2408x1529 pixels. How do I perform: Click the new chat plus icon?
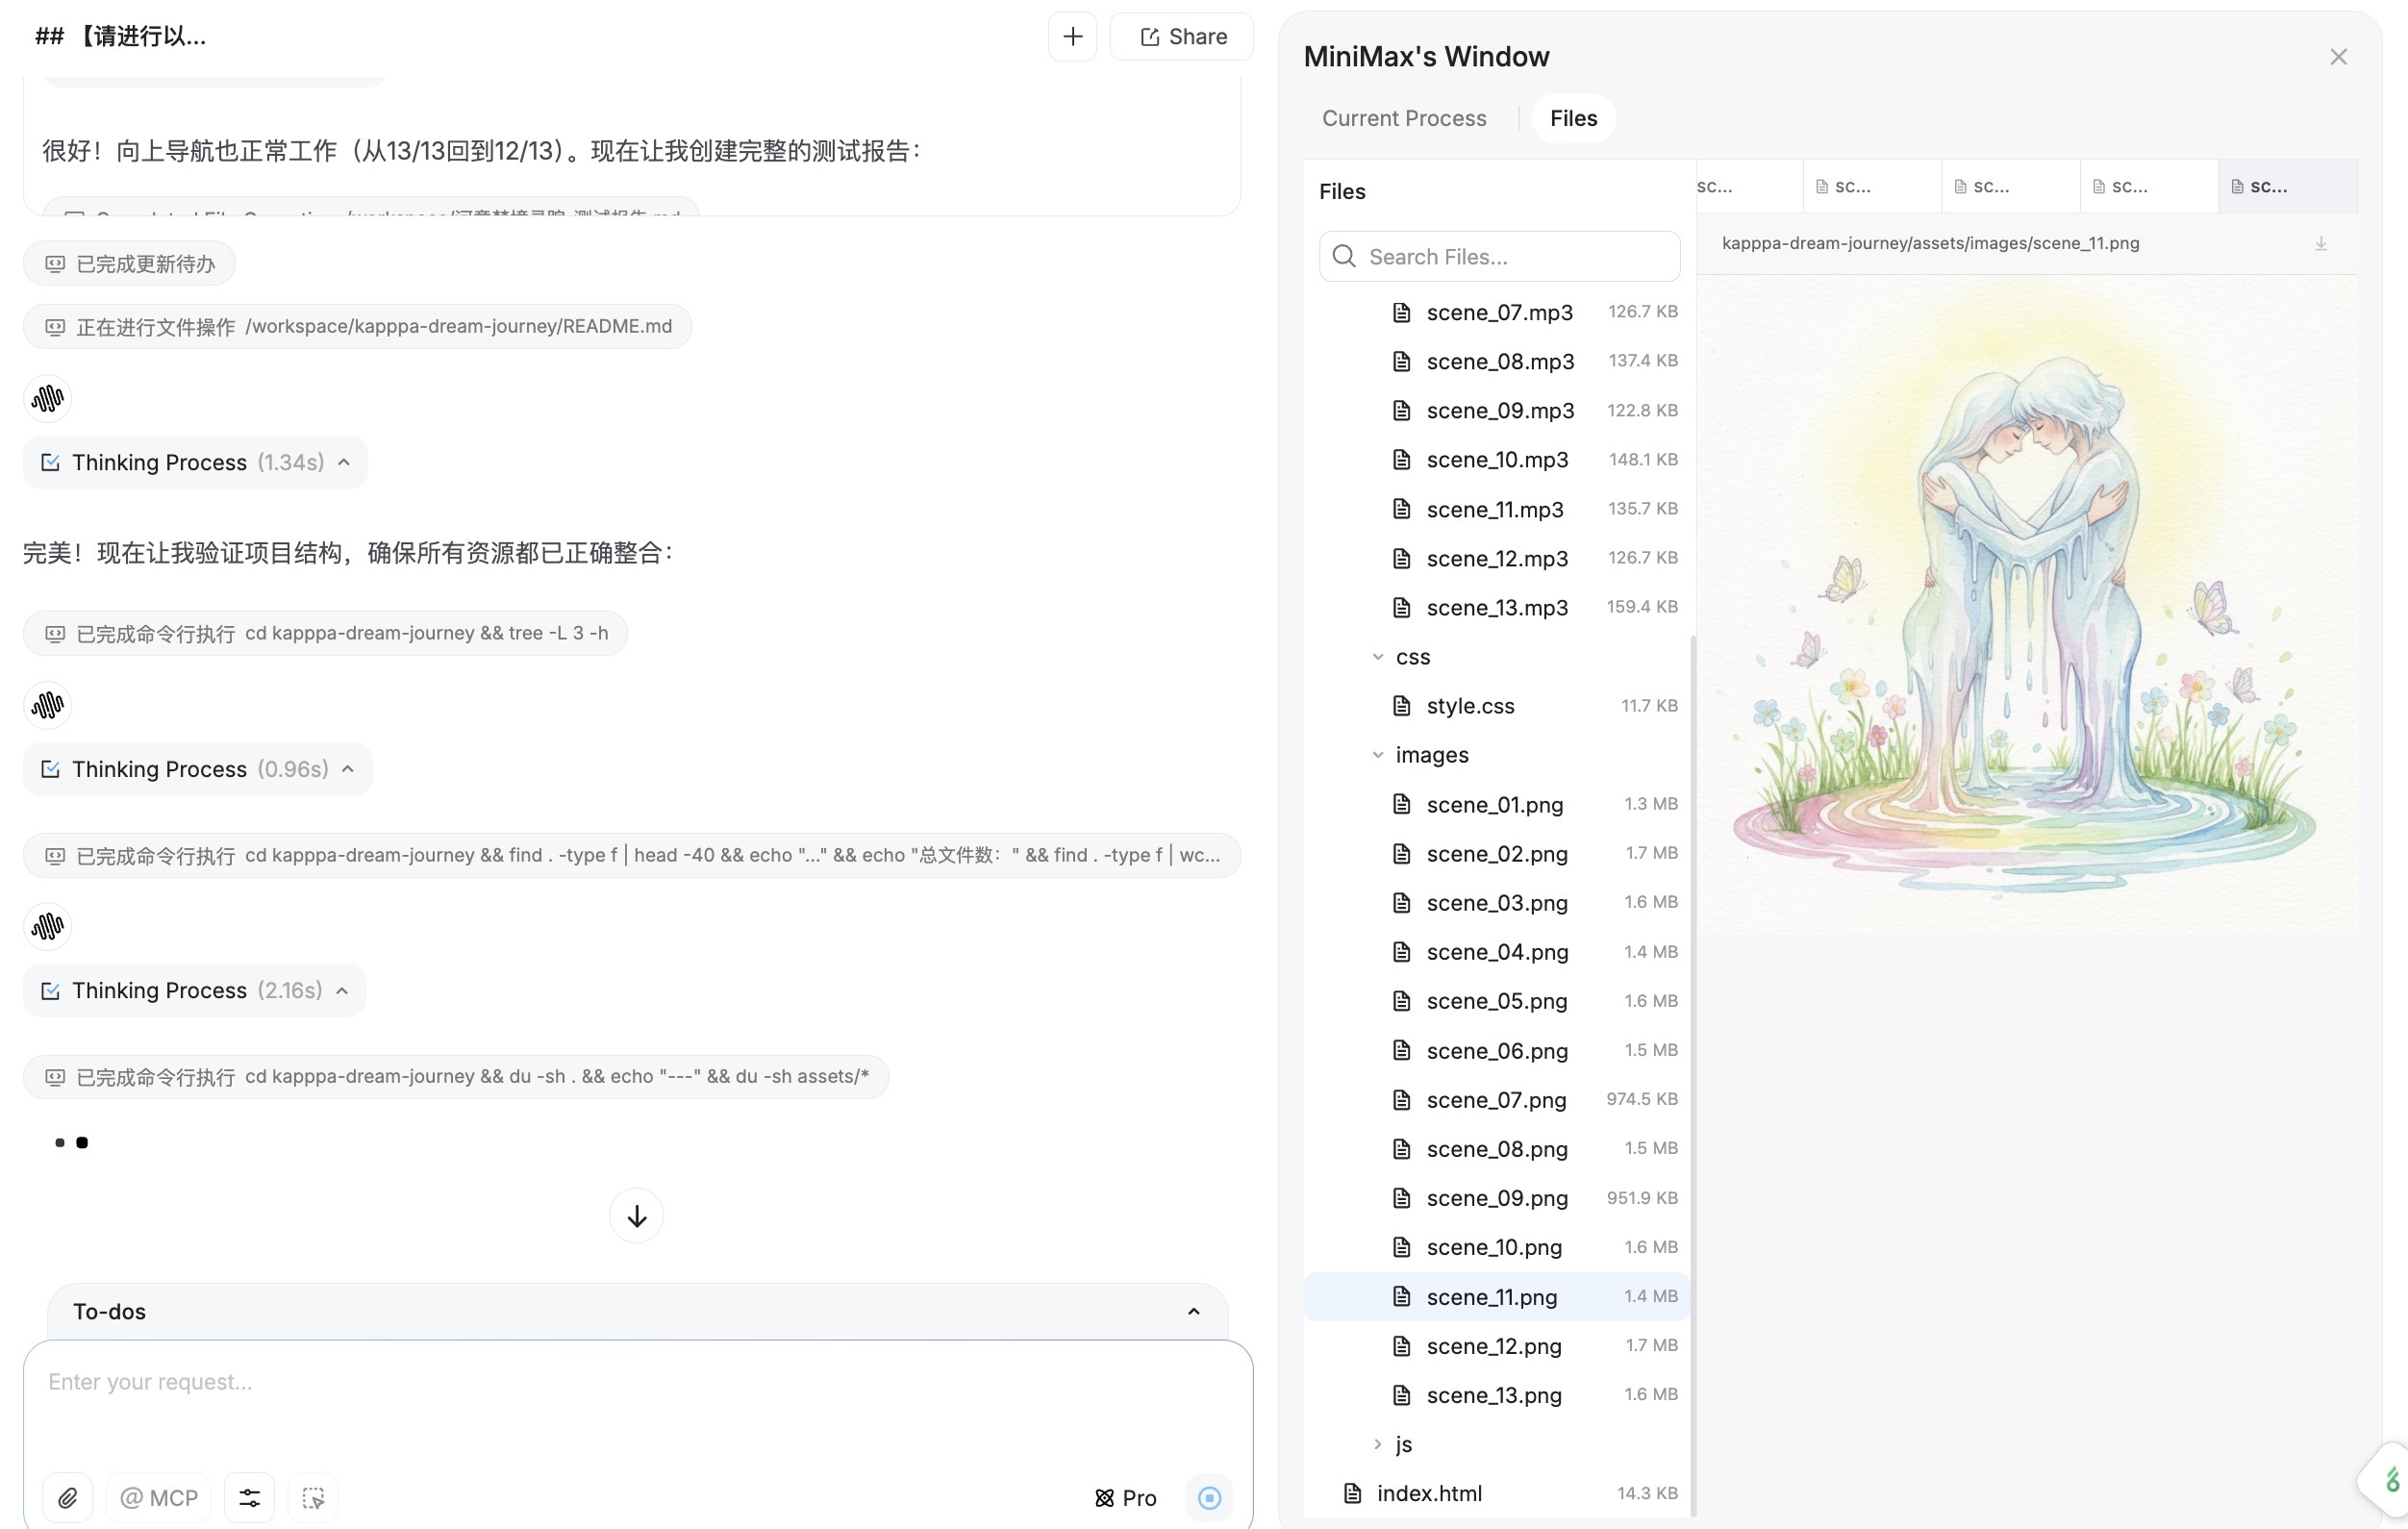[x=1072, y=37]
